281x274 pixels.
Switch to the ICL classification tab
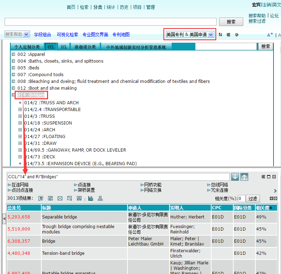63,47
